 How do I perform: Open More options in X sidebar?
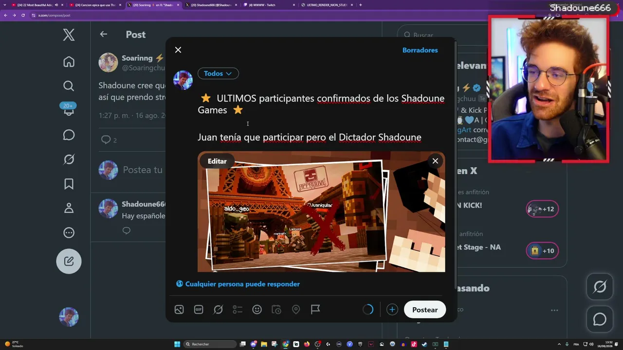click(x=69, y=232)
